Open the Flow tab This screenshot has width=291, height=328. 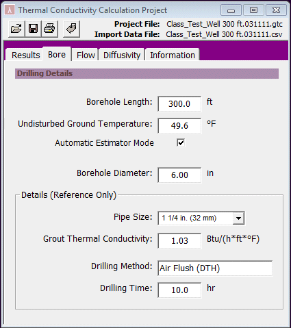tap(86, 55)
